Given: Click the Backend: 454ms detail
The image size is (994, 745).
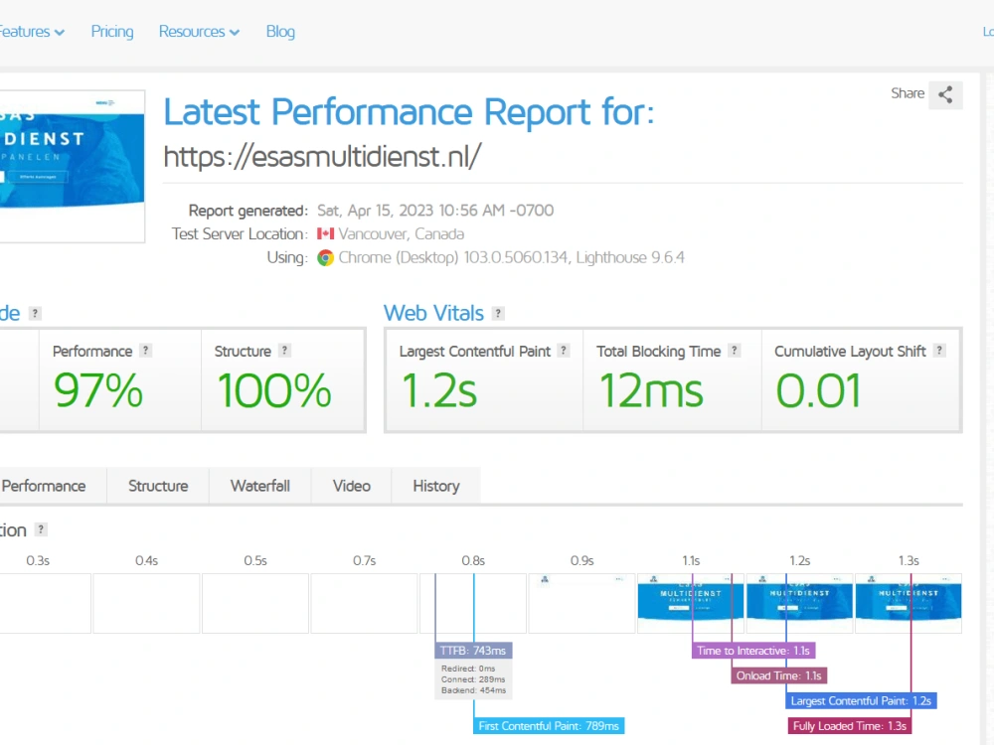Looking at the screenshot, I should pos(473,690).
